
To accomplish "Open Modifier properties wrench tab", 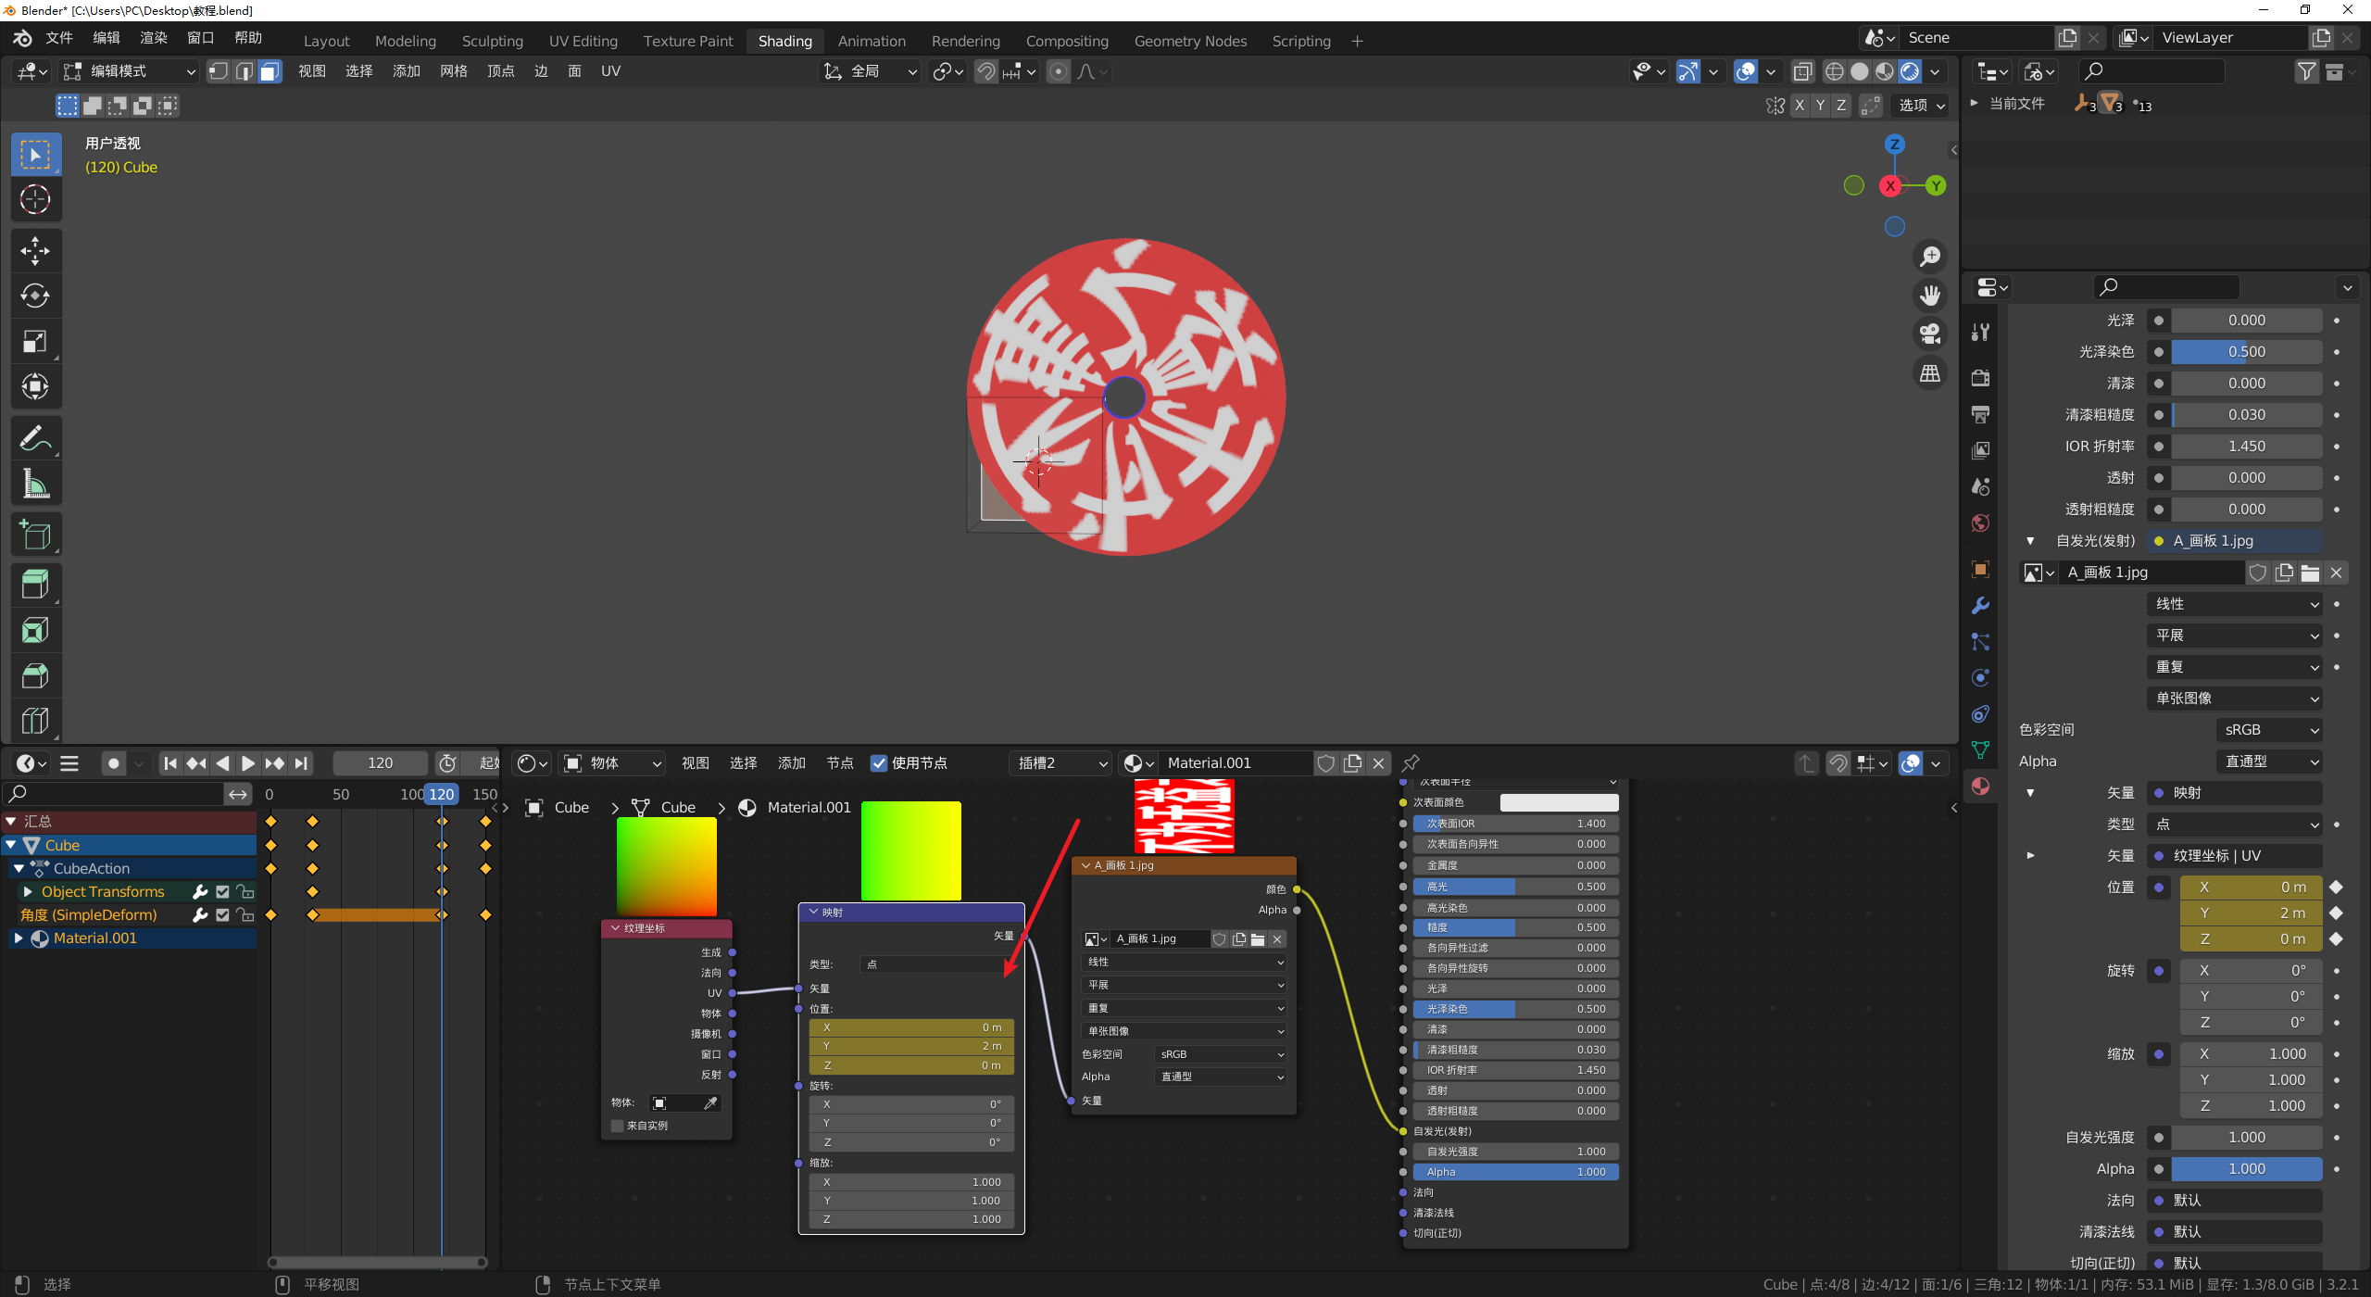I will [x=1980, y=606].
